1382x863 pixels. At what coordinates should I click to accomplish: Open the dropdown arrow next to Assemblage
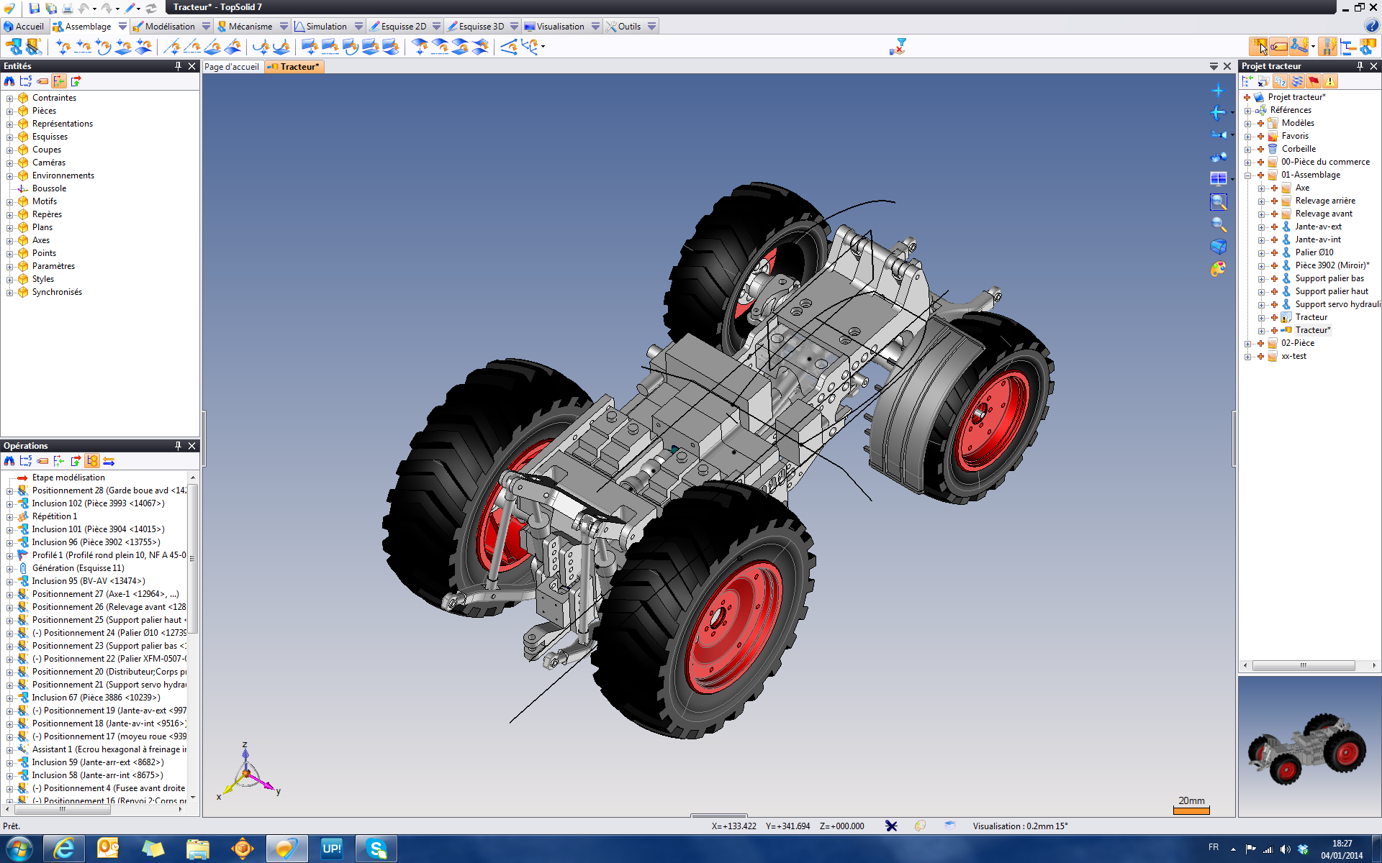pos(122,27)
